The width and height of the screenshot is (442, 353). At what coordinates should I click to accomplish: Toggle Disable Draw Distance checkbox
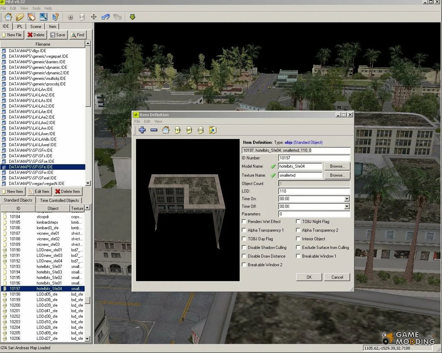[x=244, y=256]
